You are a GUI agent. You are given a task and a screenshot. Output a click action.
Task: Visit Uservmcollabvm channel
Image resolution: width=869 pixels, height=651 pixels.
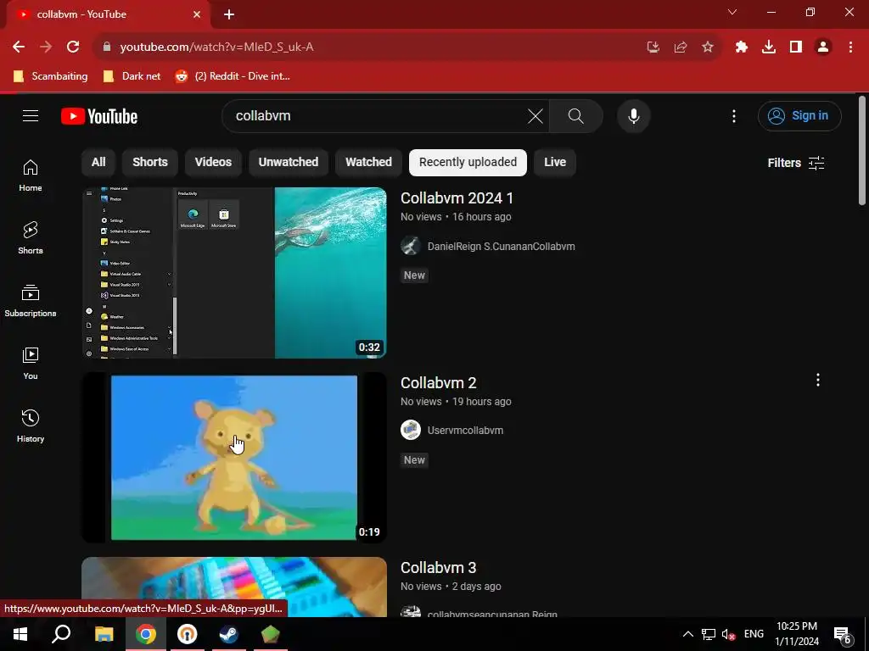point(466,430)
